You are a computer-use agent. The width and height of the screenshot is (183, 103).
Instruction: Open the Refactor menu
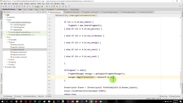pyautogui.click(x=33, y=4)
